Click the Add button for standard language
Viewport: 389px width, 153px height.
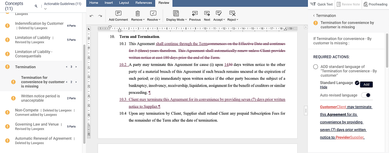366,84
